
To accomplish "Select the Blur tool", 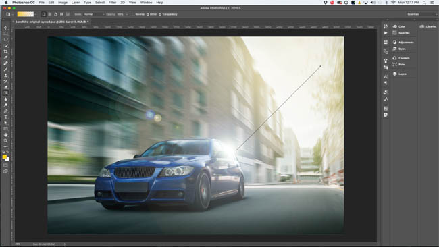I will (x=5, y=99).
